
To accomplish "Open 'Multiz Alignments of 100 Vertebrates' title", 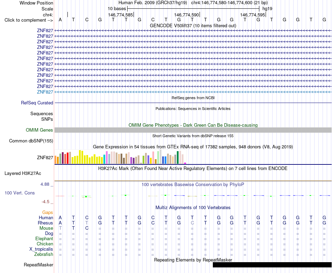I will pos(193,208).
